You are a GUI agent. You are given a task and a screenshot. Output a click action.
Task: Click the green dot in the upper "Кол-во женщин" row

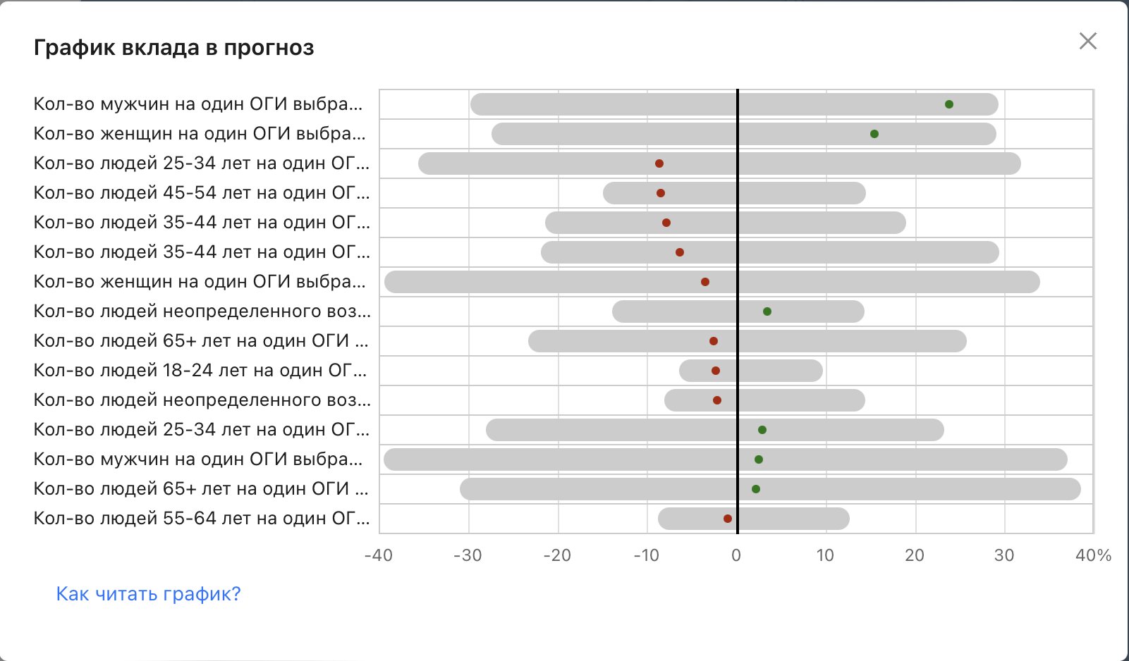coord(874,134)
